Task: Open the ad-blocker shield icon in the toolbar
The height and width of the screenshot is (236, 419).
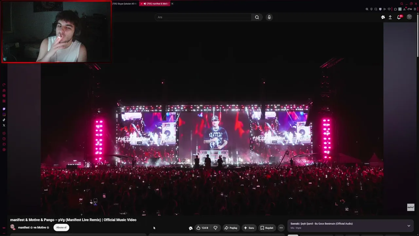Action: 380,9
